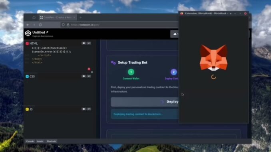Edit pen title via pencil icon
Image resolution: width=271 pixels, height=152 pixels.
coord(47,32)
